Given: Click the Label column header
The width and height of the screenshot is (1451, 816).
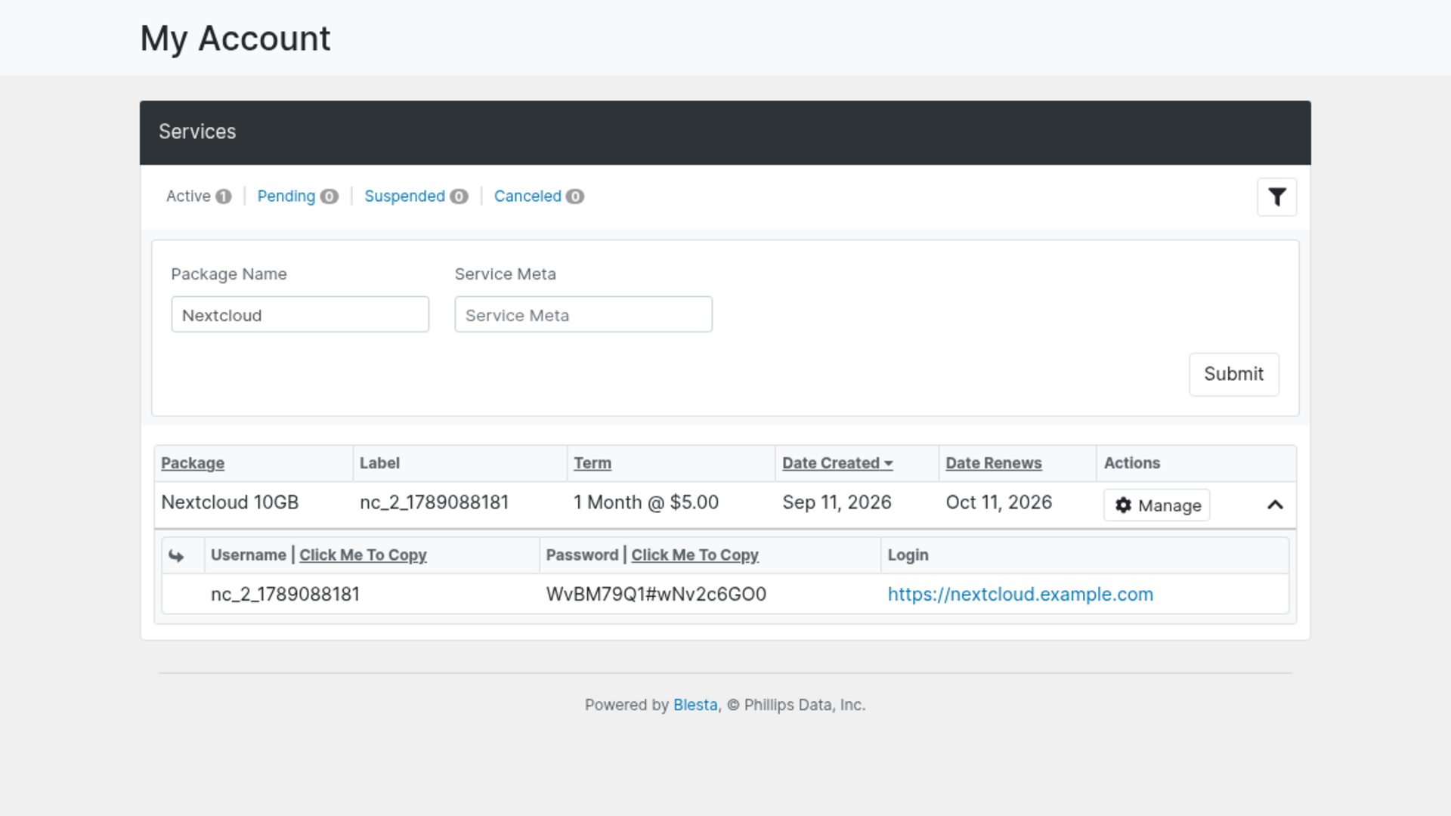Looking at the screenshot, I should pyautogui.click(x=379, y=463).
